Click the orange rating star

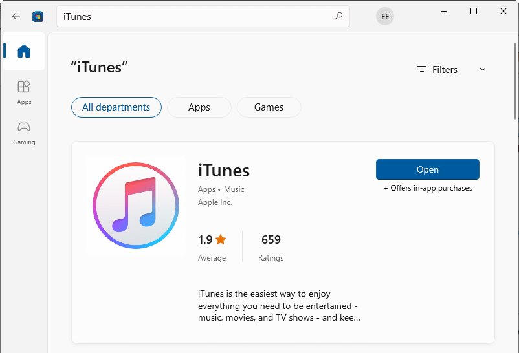(x=221, y=240)
